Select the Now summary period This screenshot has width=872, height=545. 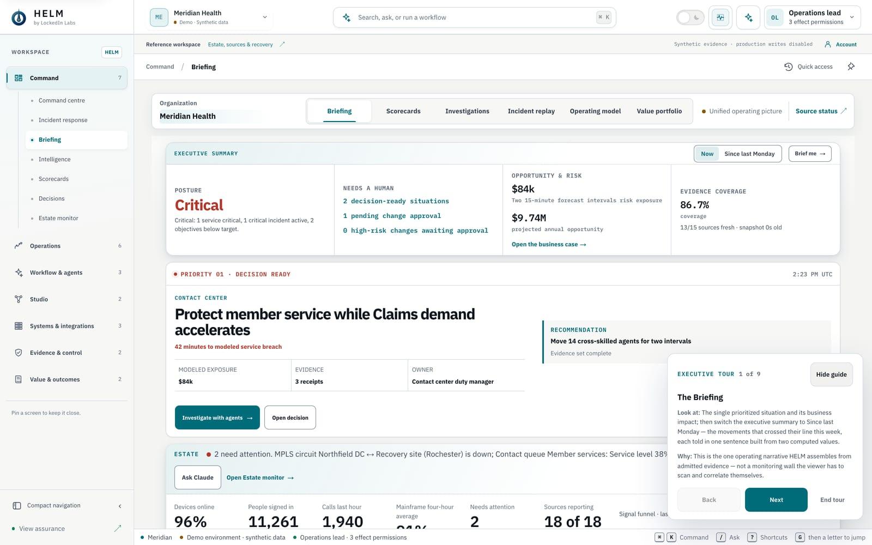click(707, 154)
